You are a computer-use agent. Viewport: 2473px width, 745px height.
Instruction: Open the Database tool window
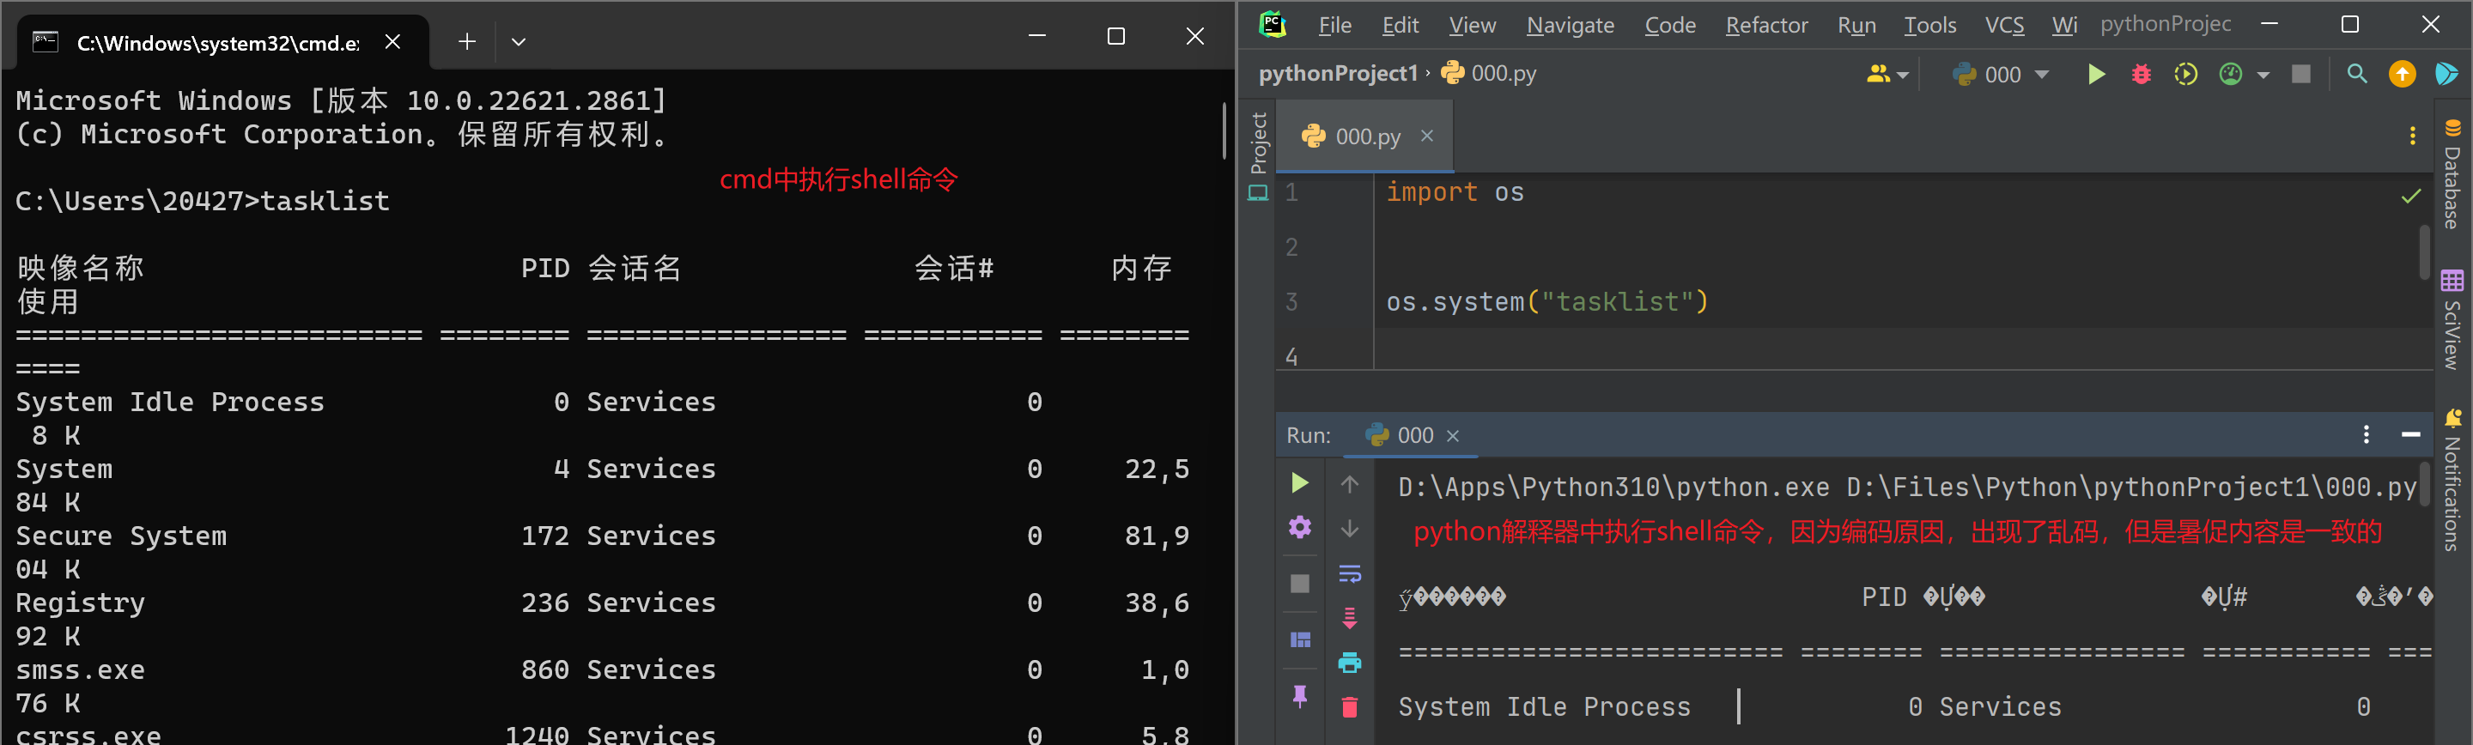pyautogui.click(x=2452, y=173)
